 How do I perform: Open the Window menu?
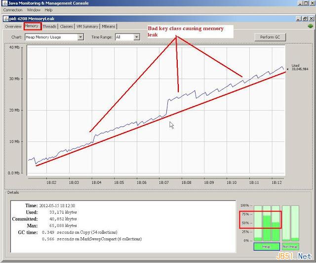coord(34,10)
